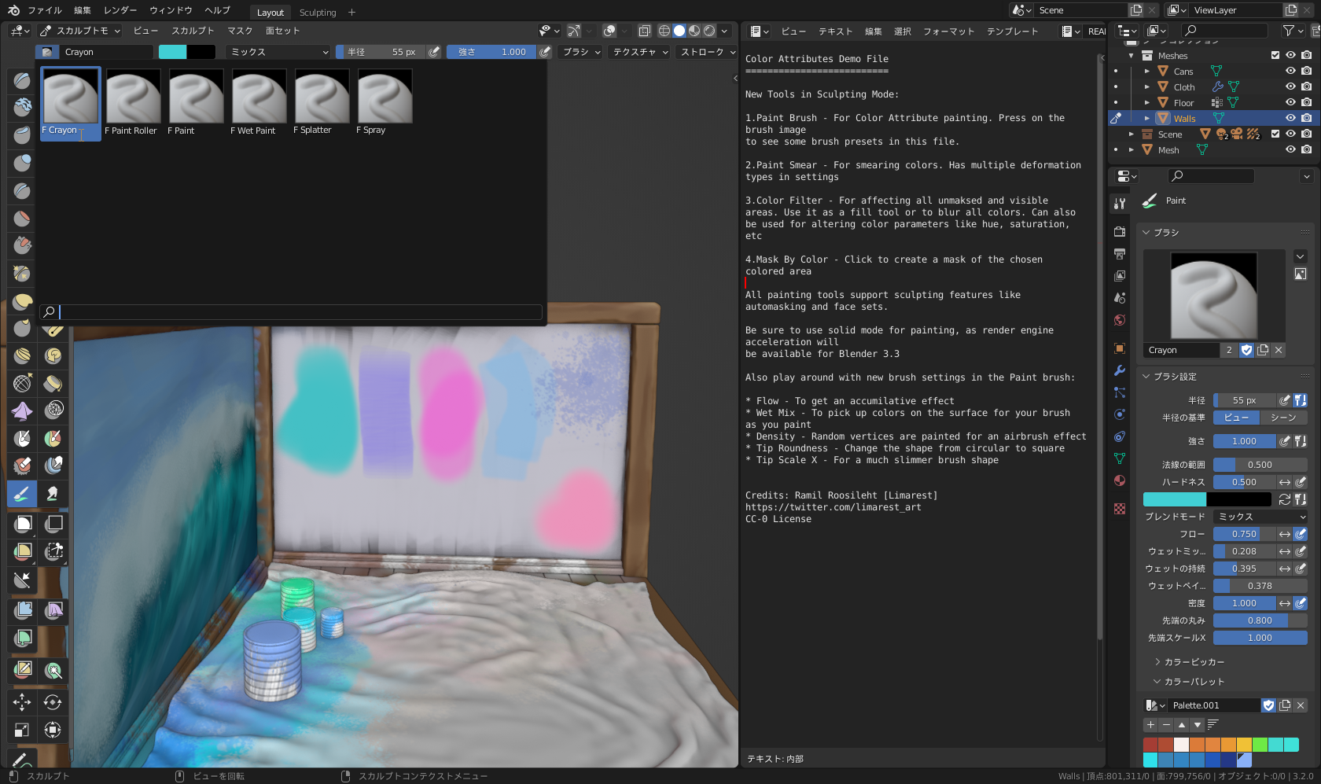Toggle X-ray display in viewport header

pos(644,31)
